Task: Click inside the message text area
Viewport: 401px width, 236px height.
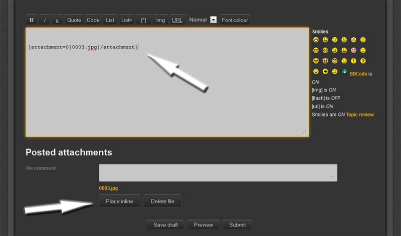Action: pyautogui.click(x=167, y=82)
